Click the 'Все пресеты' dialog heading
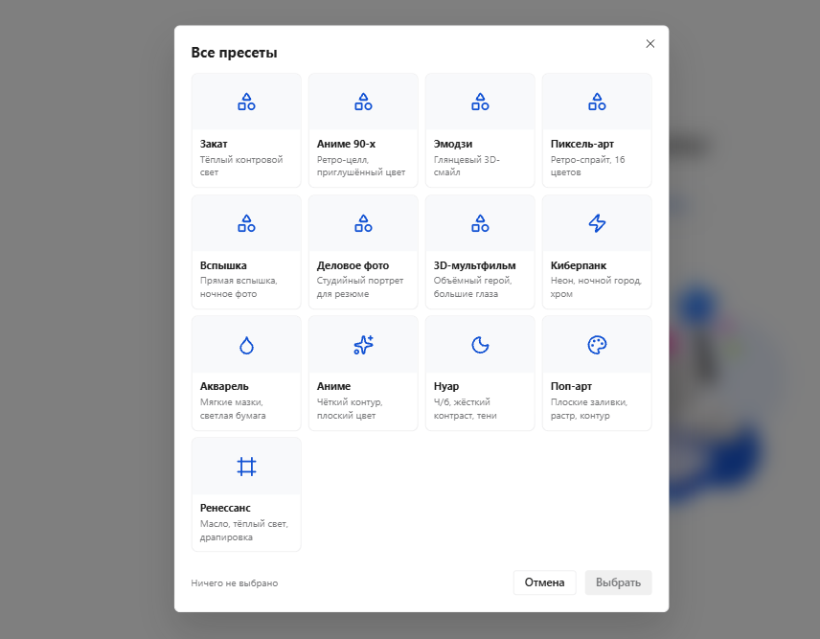This screenshot has width=820, height=639. click(x=234, y=53)
